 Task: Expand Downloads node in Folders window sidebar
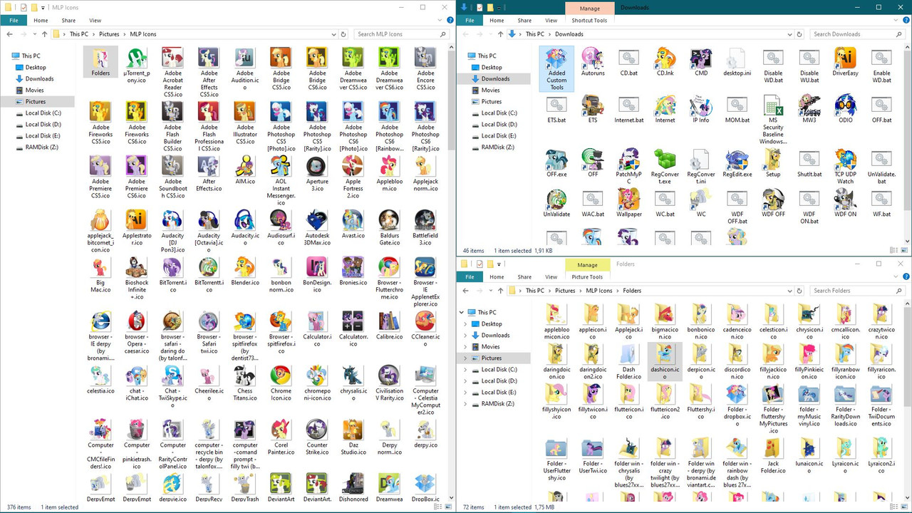pos(466,335)
